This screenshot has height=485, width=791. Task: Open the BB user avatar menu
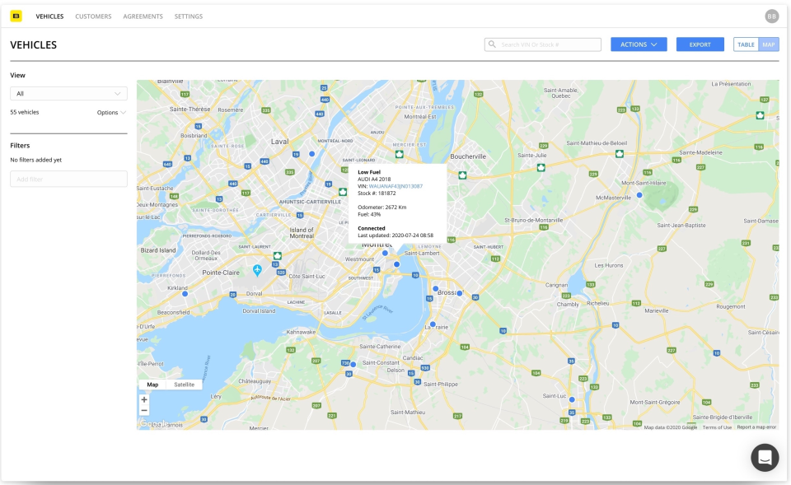click(x=771, y=16)
